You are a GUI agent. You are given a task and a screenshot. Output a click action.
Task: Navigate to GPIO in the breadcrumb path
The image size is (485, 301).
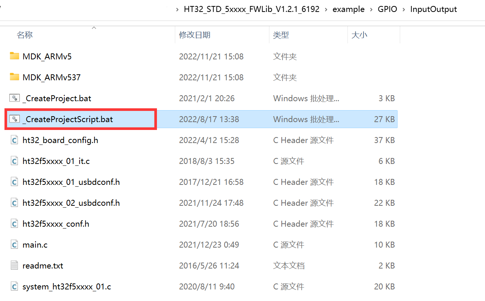coord(387,9)
